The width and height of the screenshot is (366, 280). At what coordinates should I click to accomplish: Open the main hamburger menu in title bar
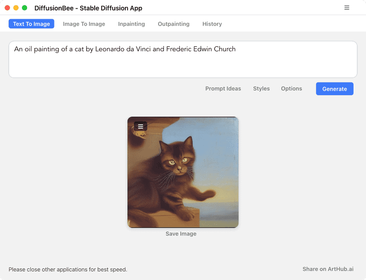click(x=347, y=8)
